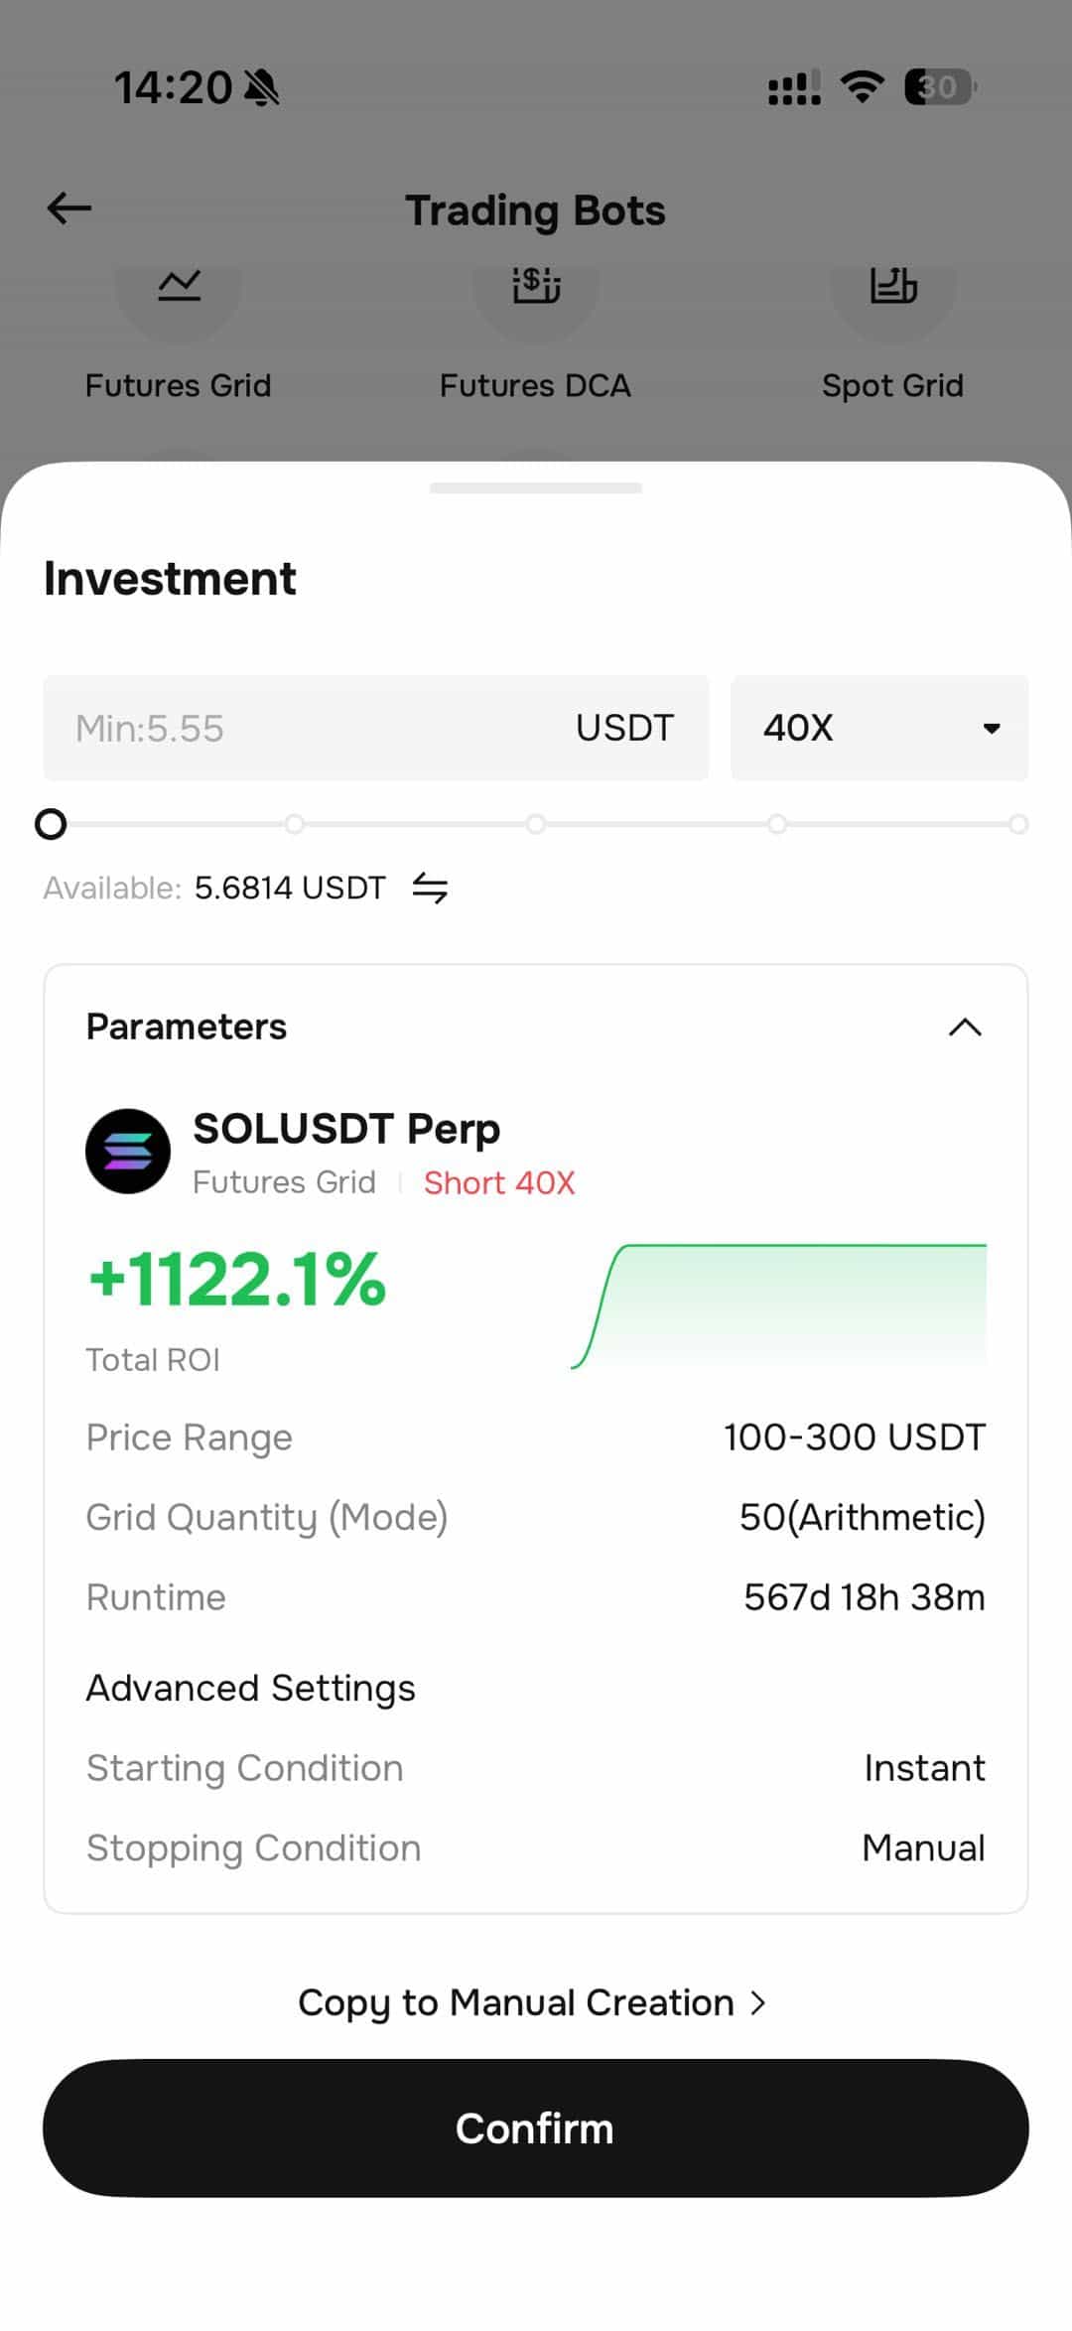Open the Futures DCA bot icon
The height and width of the screenshot is (2331, 1072).
(x=536, y=288)
